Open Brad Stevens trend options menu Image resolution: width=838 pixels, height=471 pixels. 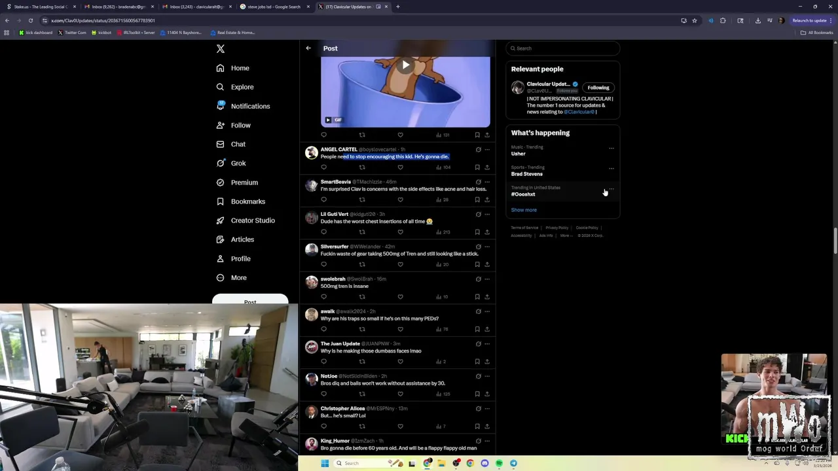click(611, 168)
